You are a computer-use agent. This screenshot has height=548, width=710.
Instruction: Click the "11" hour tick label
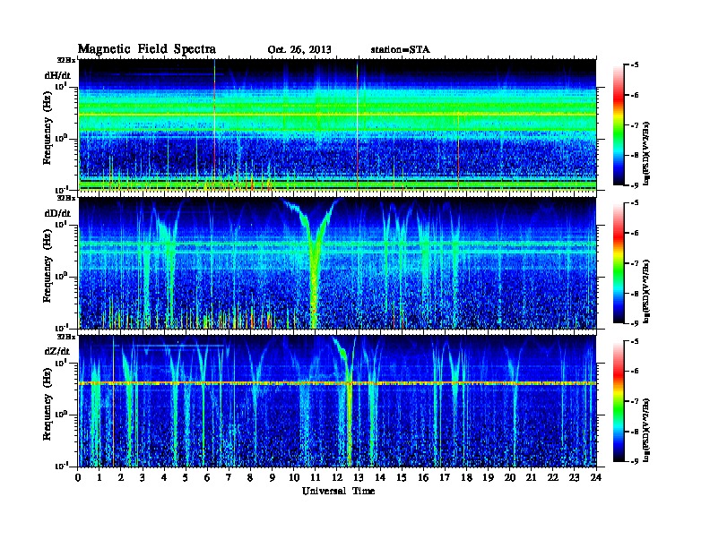(316, 477)
